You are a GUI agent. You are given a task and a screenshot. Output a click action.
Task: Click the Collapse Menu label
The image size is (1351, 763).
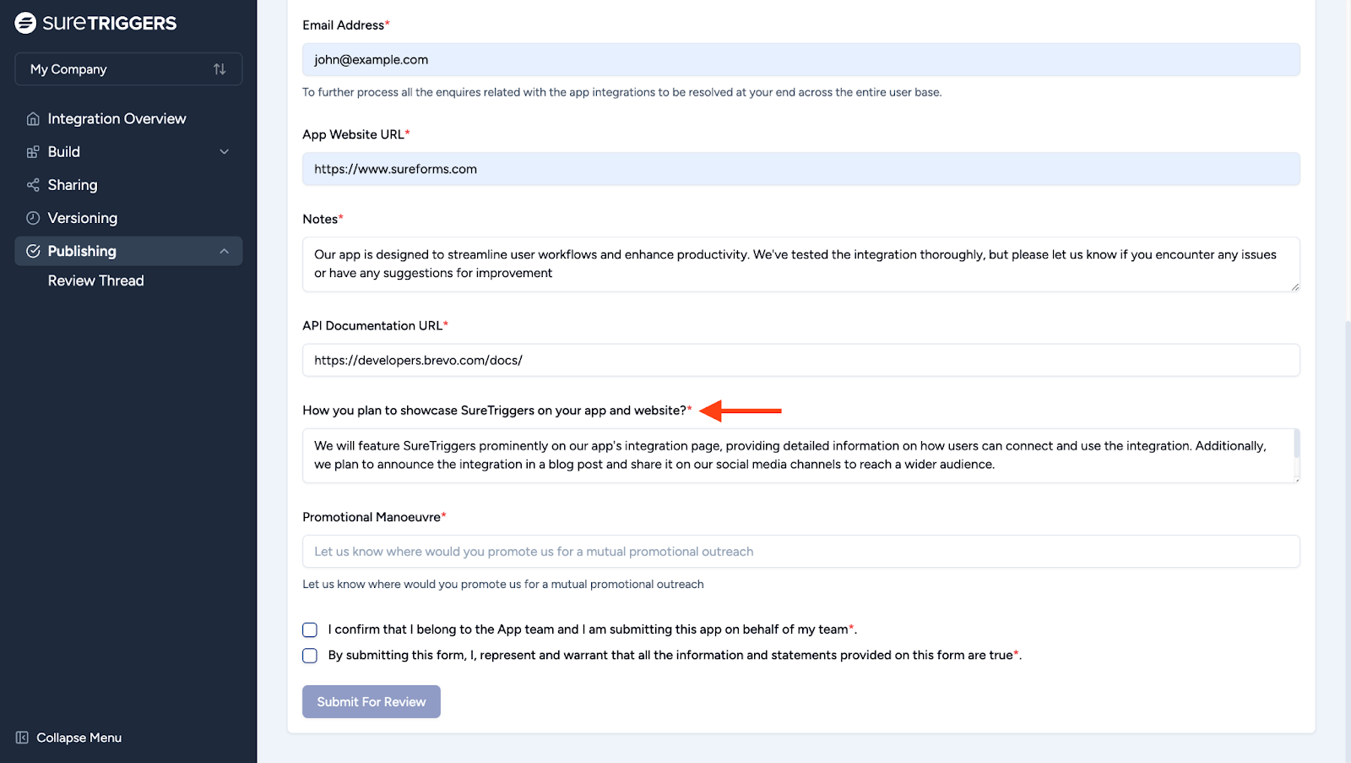click(79, 737)
